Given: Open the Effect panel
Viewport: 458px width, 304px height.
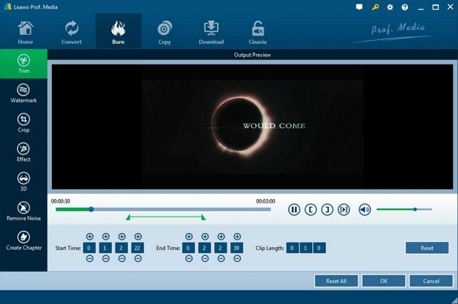Looking at the screenshot, I should (x=24, y=151).
